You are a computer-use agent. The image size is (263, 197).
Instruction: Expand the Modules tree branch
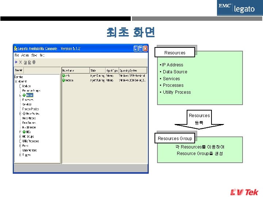[x=20, y=86]
